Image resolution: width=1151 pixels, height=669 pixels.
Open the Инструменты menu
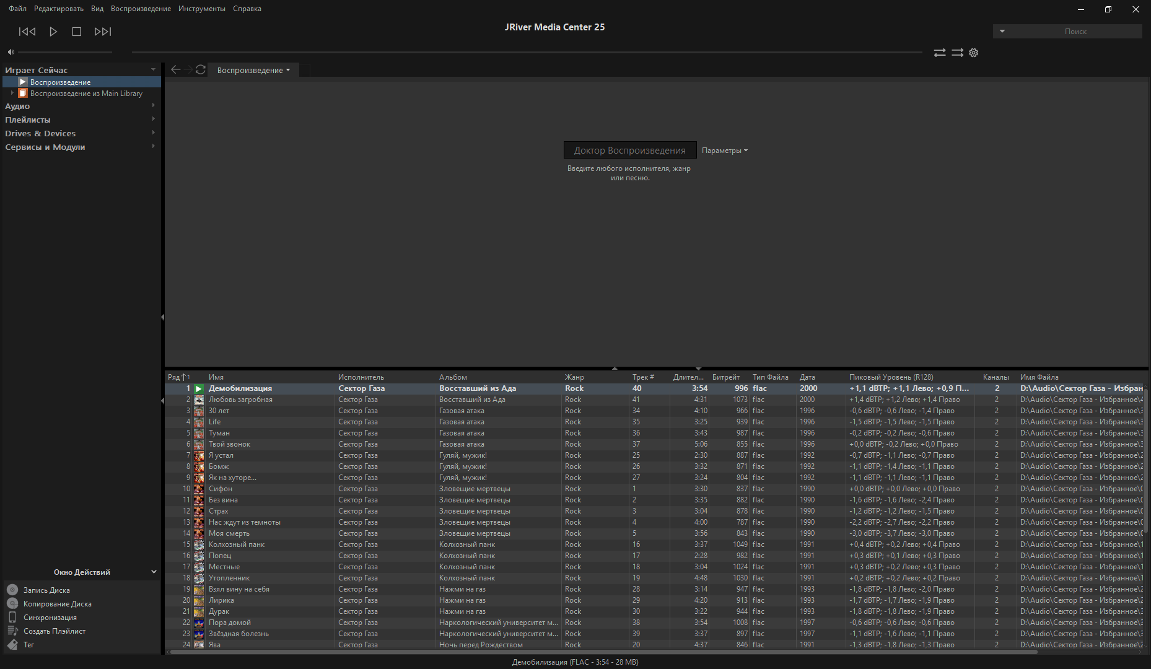[202, 9]
